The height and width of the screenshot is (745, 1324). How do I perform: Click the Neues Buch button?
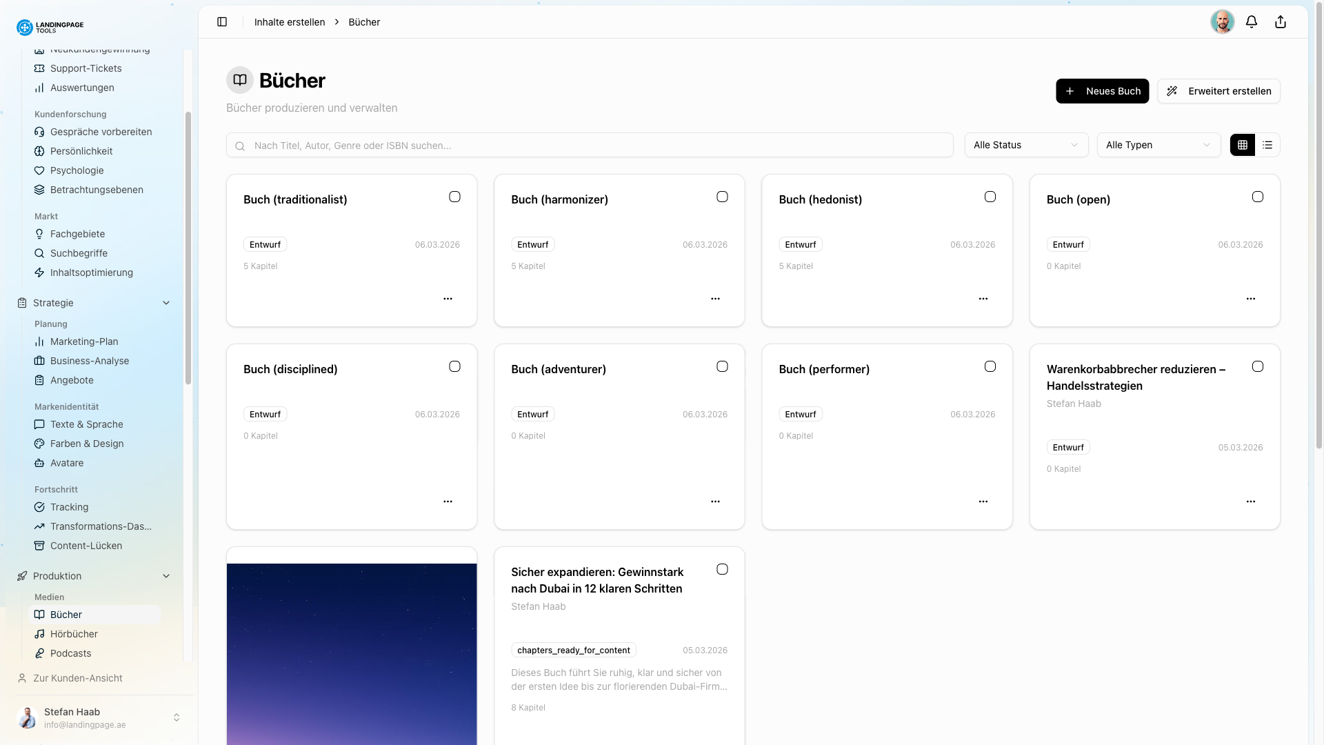(1102, 90)
